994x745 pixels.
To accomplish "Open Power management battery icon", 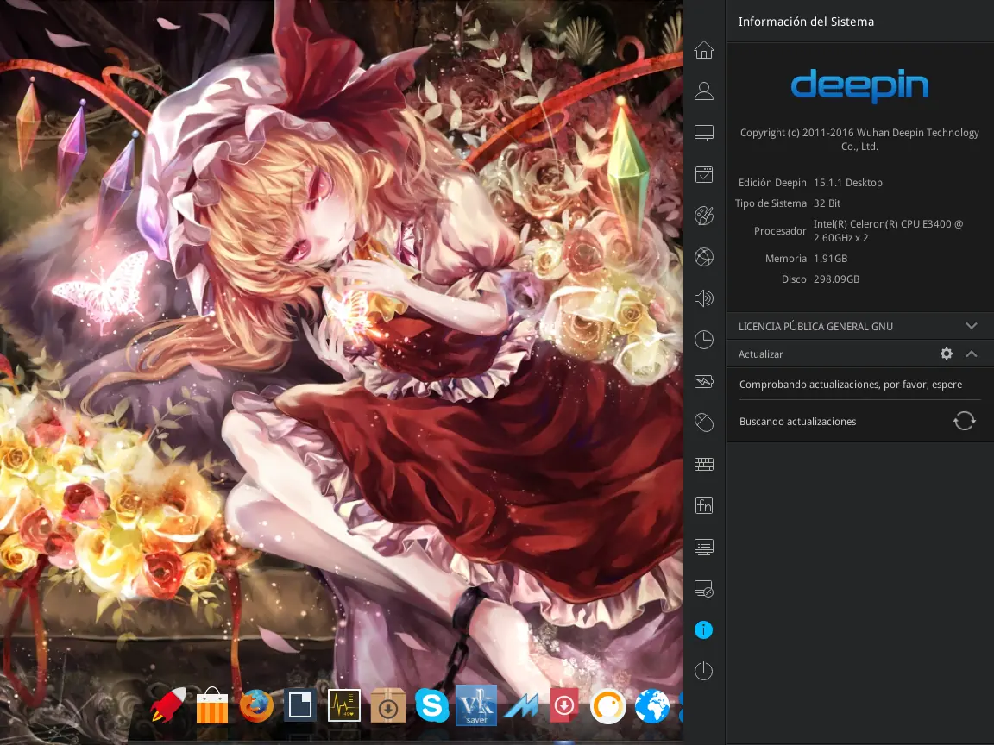I will 704,381.
